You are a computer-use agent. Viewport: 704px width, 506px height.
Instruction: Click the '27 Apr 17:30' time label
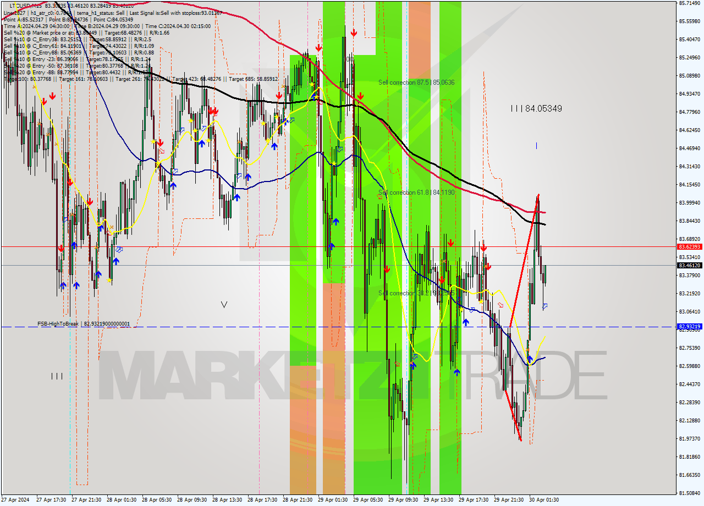(x=52, y=500)
